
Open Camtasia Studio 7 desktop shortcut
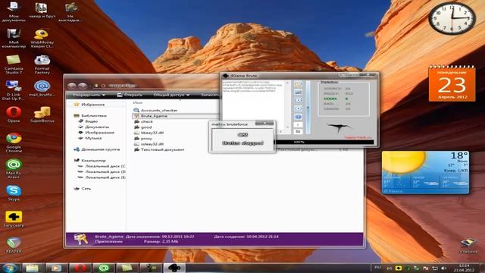click(x=14, y=64)
